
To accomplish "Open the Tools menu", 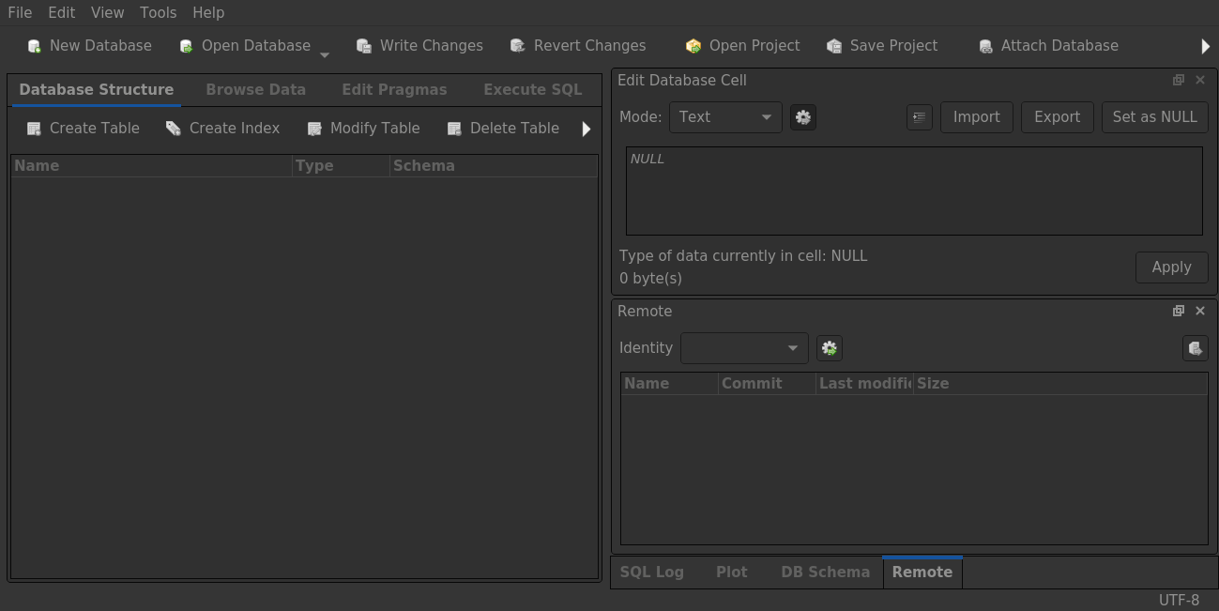I will point(159,13).
